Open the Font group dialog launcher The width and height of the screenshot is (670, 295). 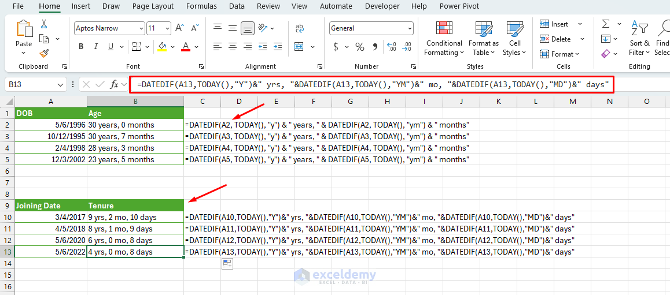coord(201,66)
